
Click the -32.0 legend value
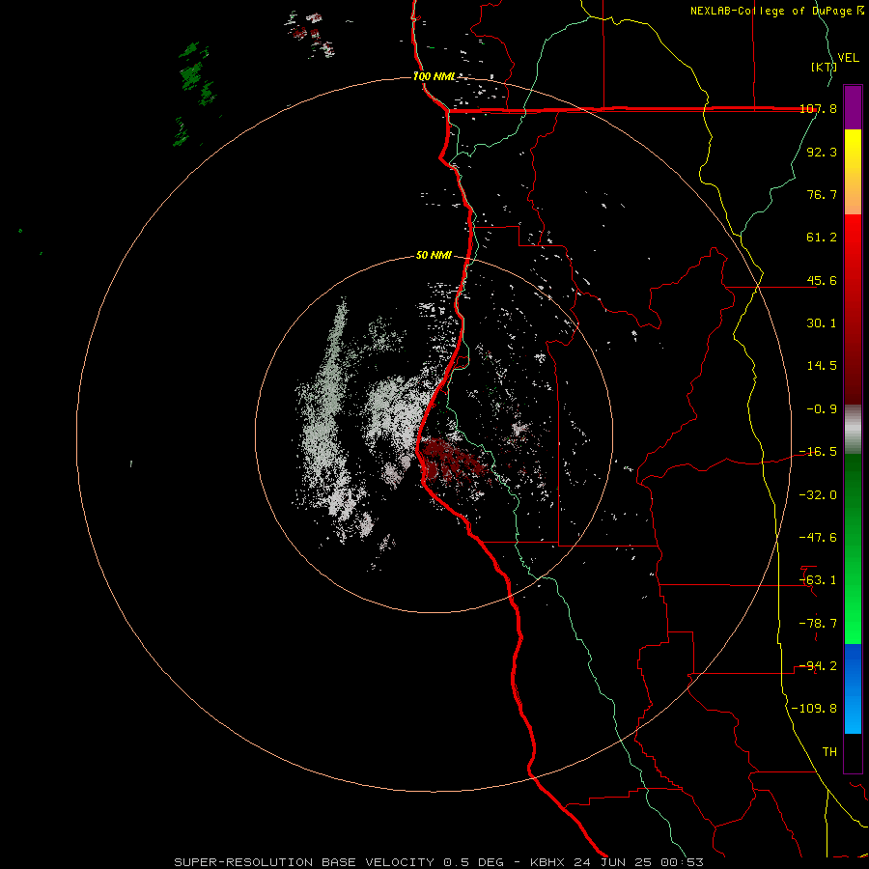click(x=819, y=495)
